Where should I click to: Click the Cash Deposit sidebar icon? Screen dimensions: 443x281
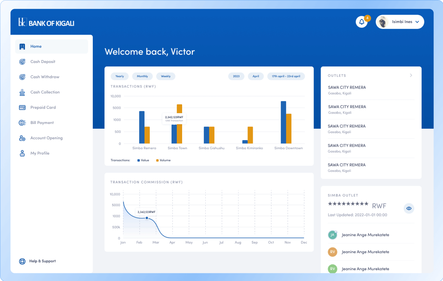pos(22,62)
